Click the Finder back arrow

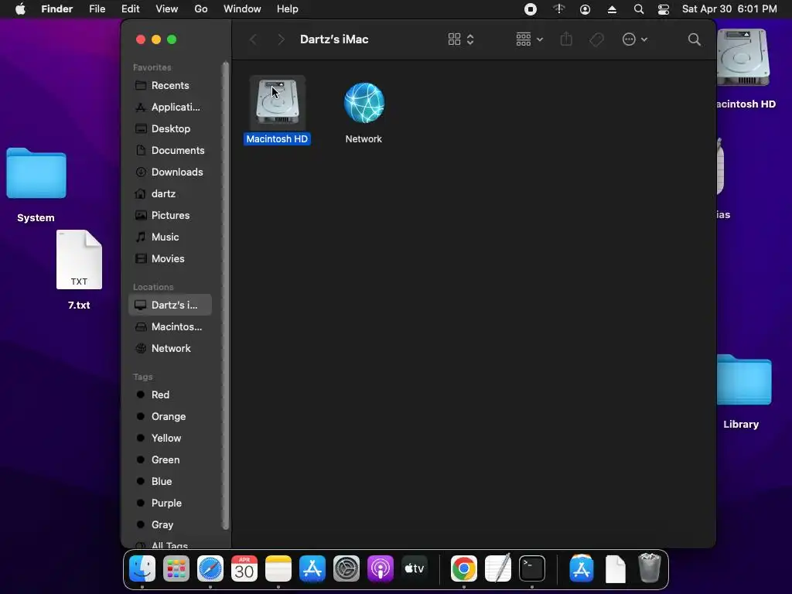pos(253,39)
